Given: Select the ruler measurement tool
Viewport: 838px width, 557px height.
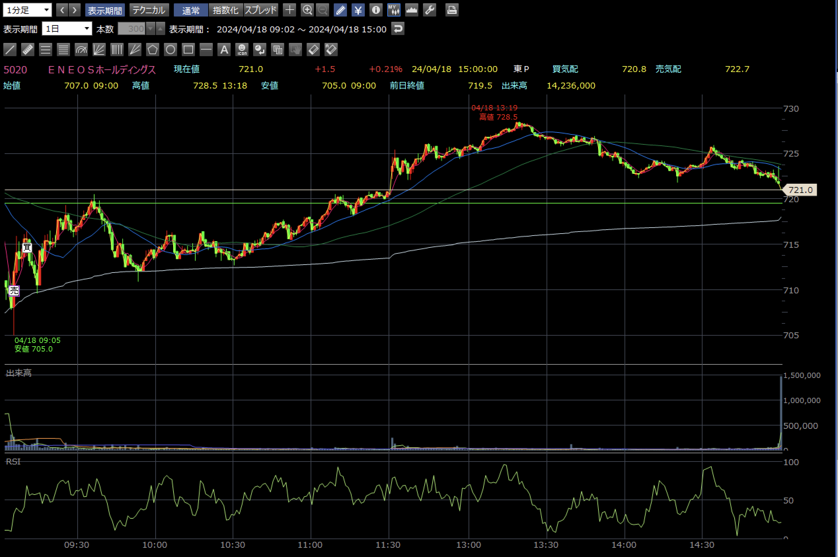Looking at the screenshot, I should coord(28,49).
